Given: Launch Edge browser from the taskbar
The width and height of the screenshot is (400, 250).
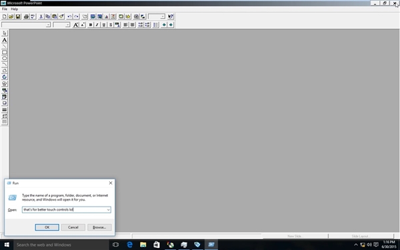Looking at the screenshot, I should pos(129,245).
